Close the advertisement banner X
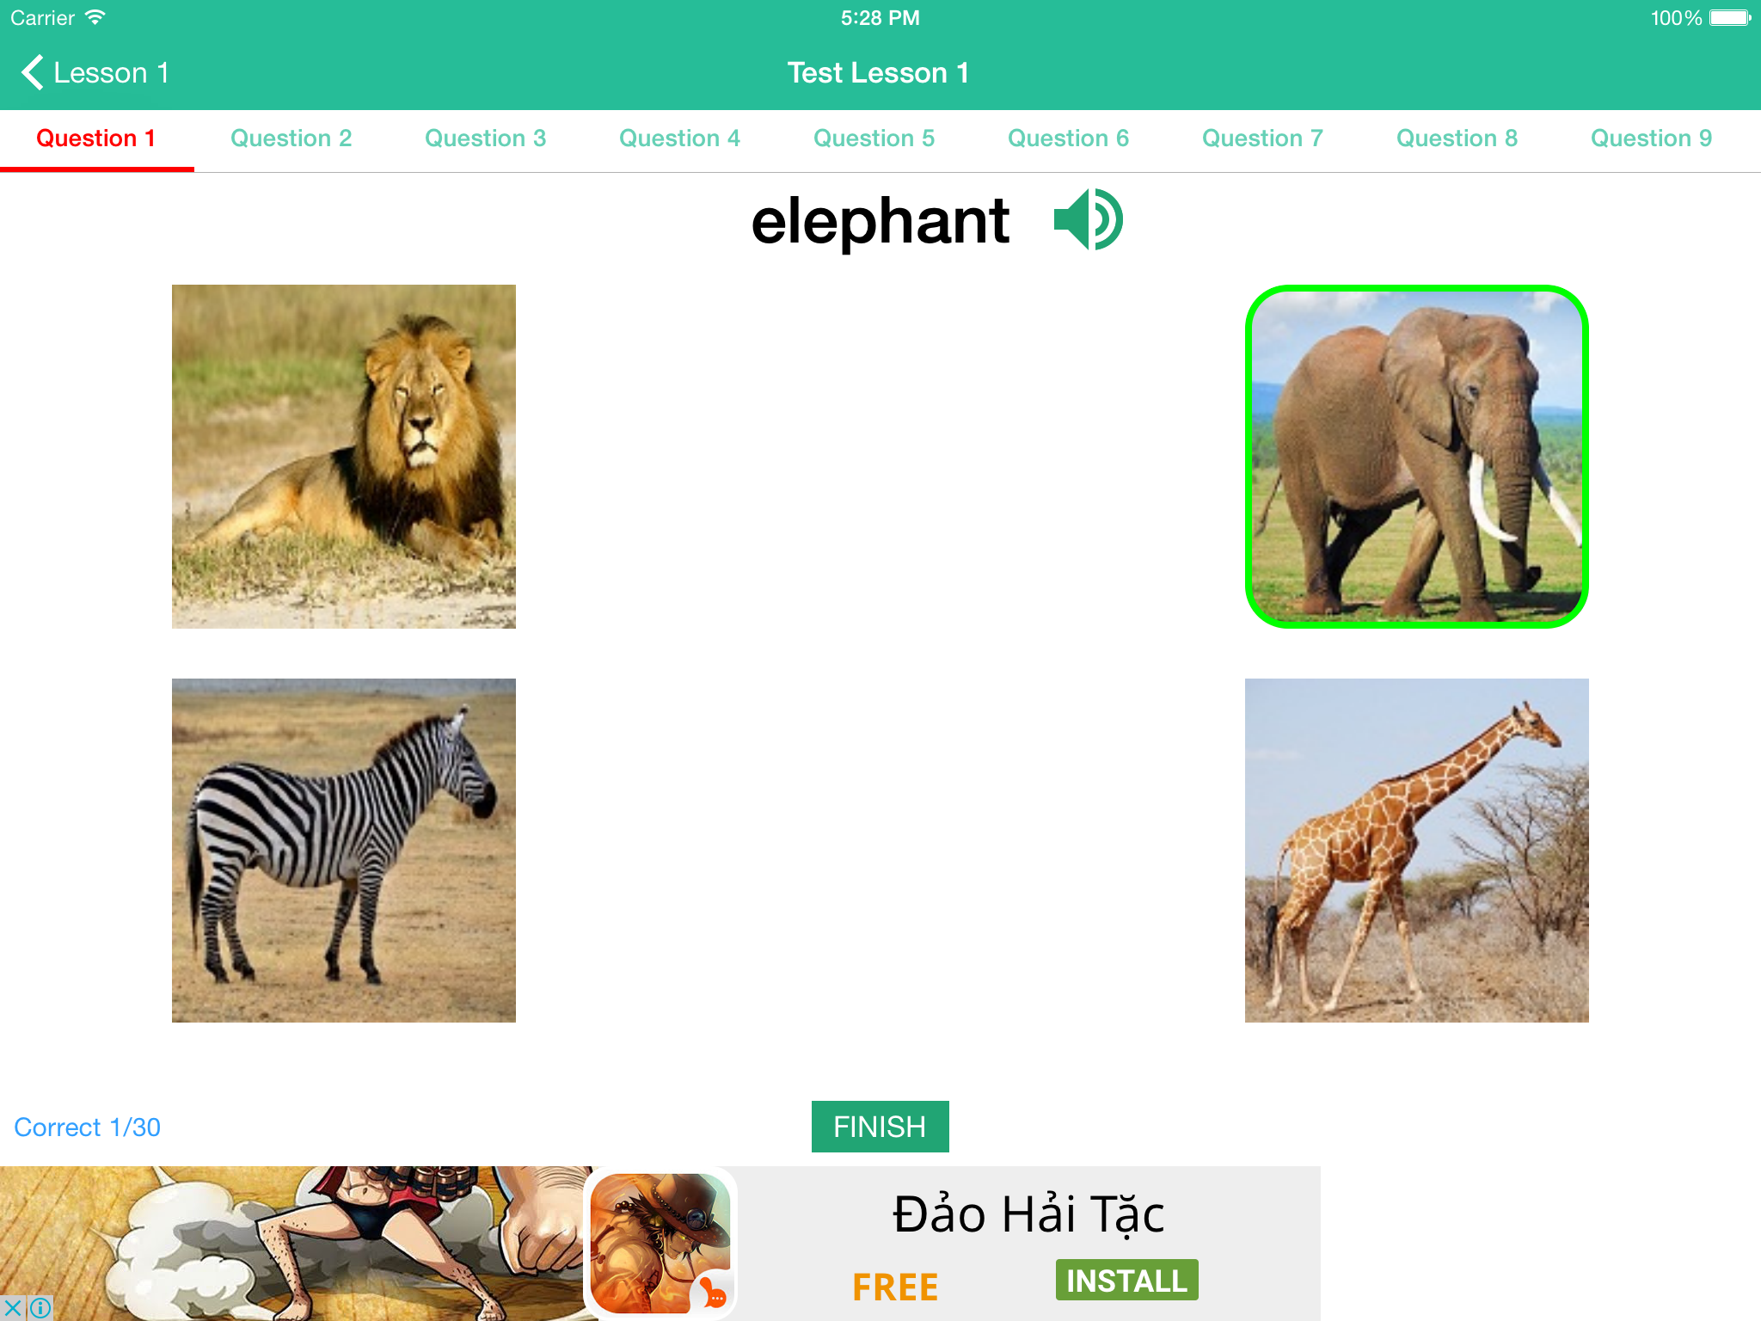1761x1321 pixels. point(12,1308)
